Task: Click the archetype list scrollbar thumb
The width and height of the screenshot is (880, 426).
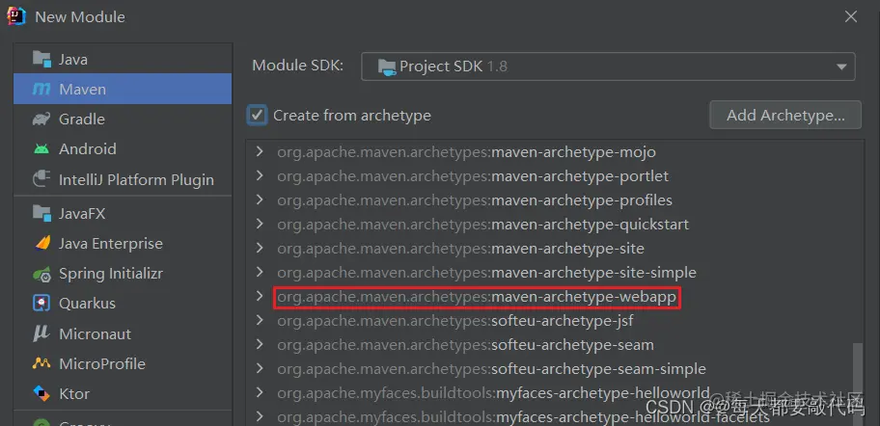Action: pos(857,385)
